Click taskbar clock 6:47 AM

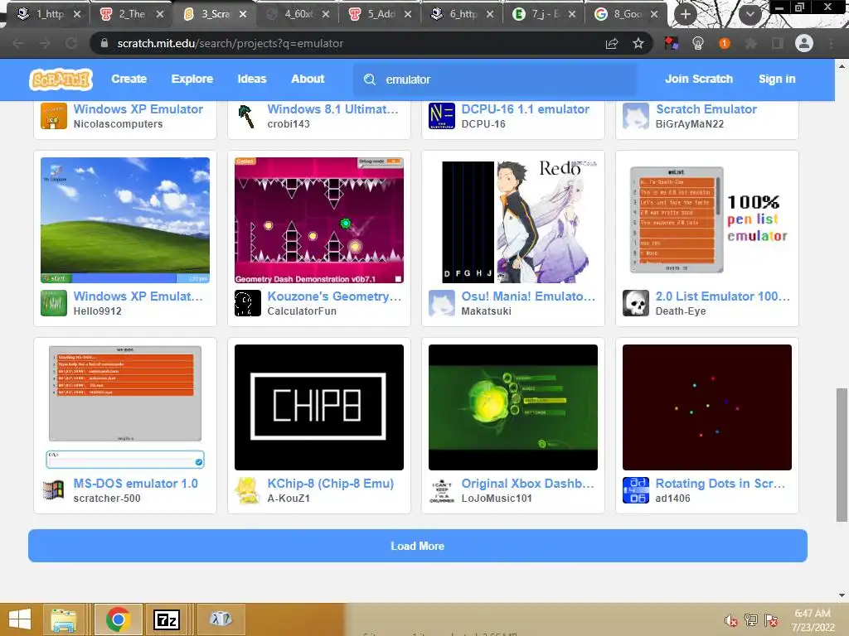pos(813,619)
